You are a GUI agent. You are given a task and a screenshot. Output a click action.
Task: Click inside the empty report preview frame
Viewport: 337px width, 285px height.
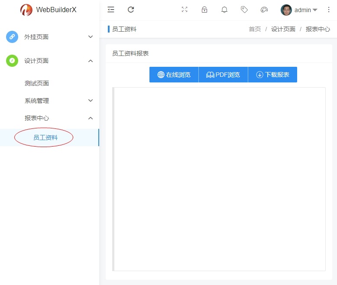pos(219,179)
